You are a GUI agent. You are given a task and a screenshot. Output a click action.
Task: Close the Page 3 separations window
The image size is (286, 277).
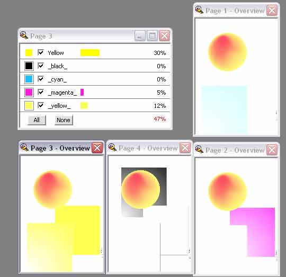coord(164,35)
